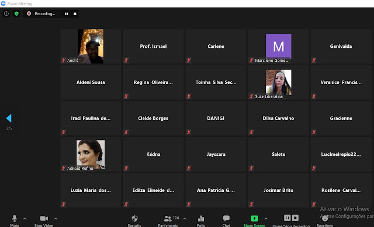Select Josimar Brito participant tile

pyautogui.click(x=278, y=190)
